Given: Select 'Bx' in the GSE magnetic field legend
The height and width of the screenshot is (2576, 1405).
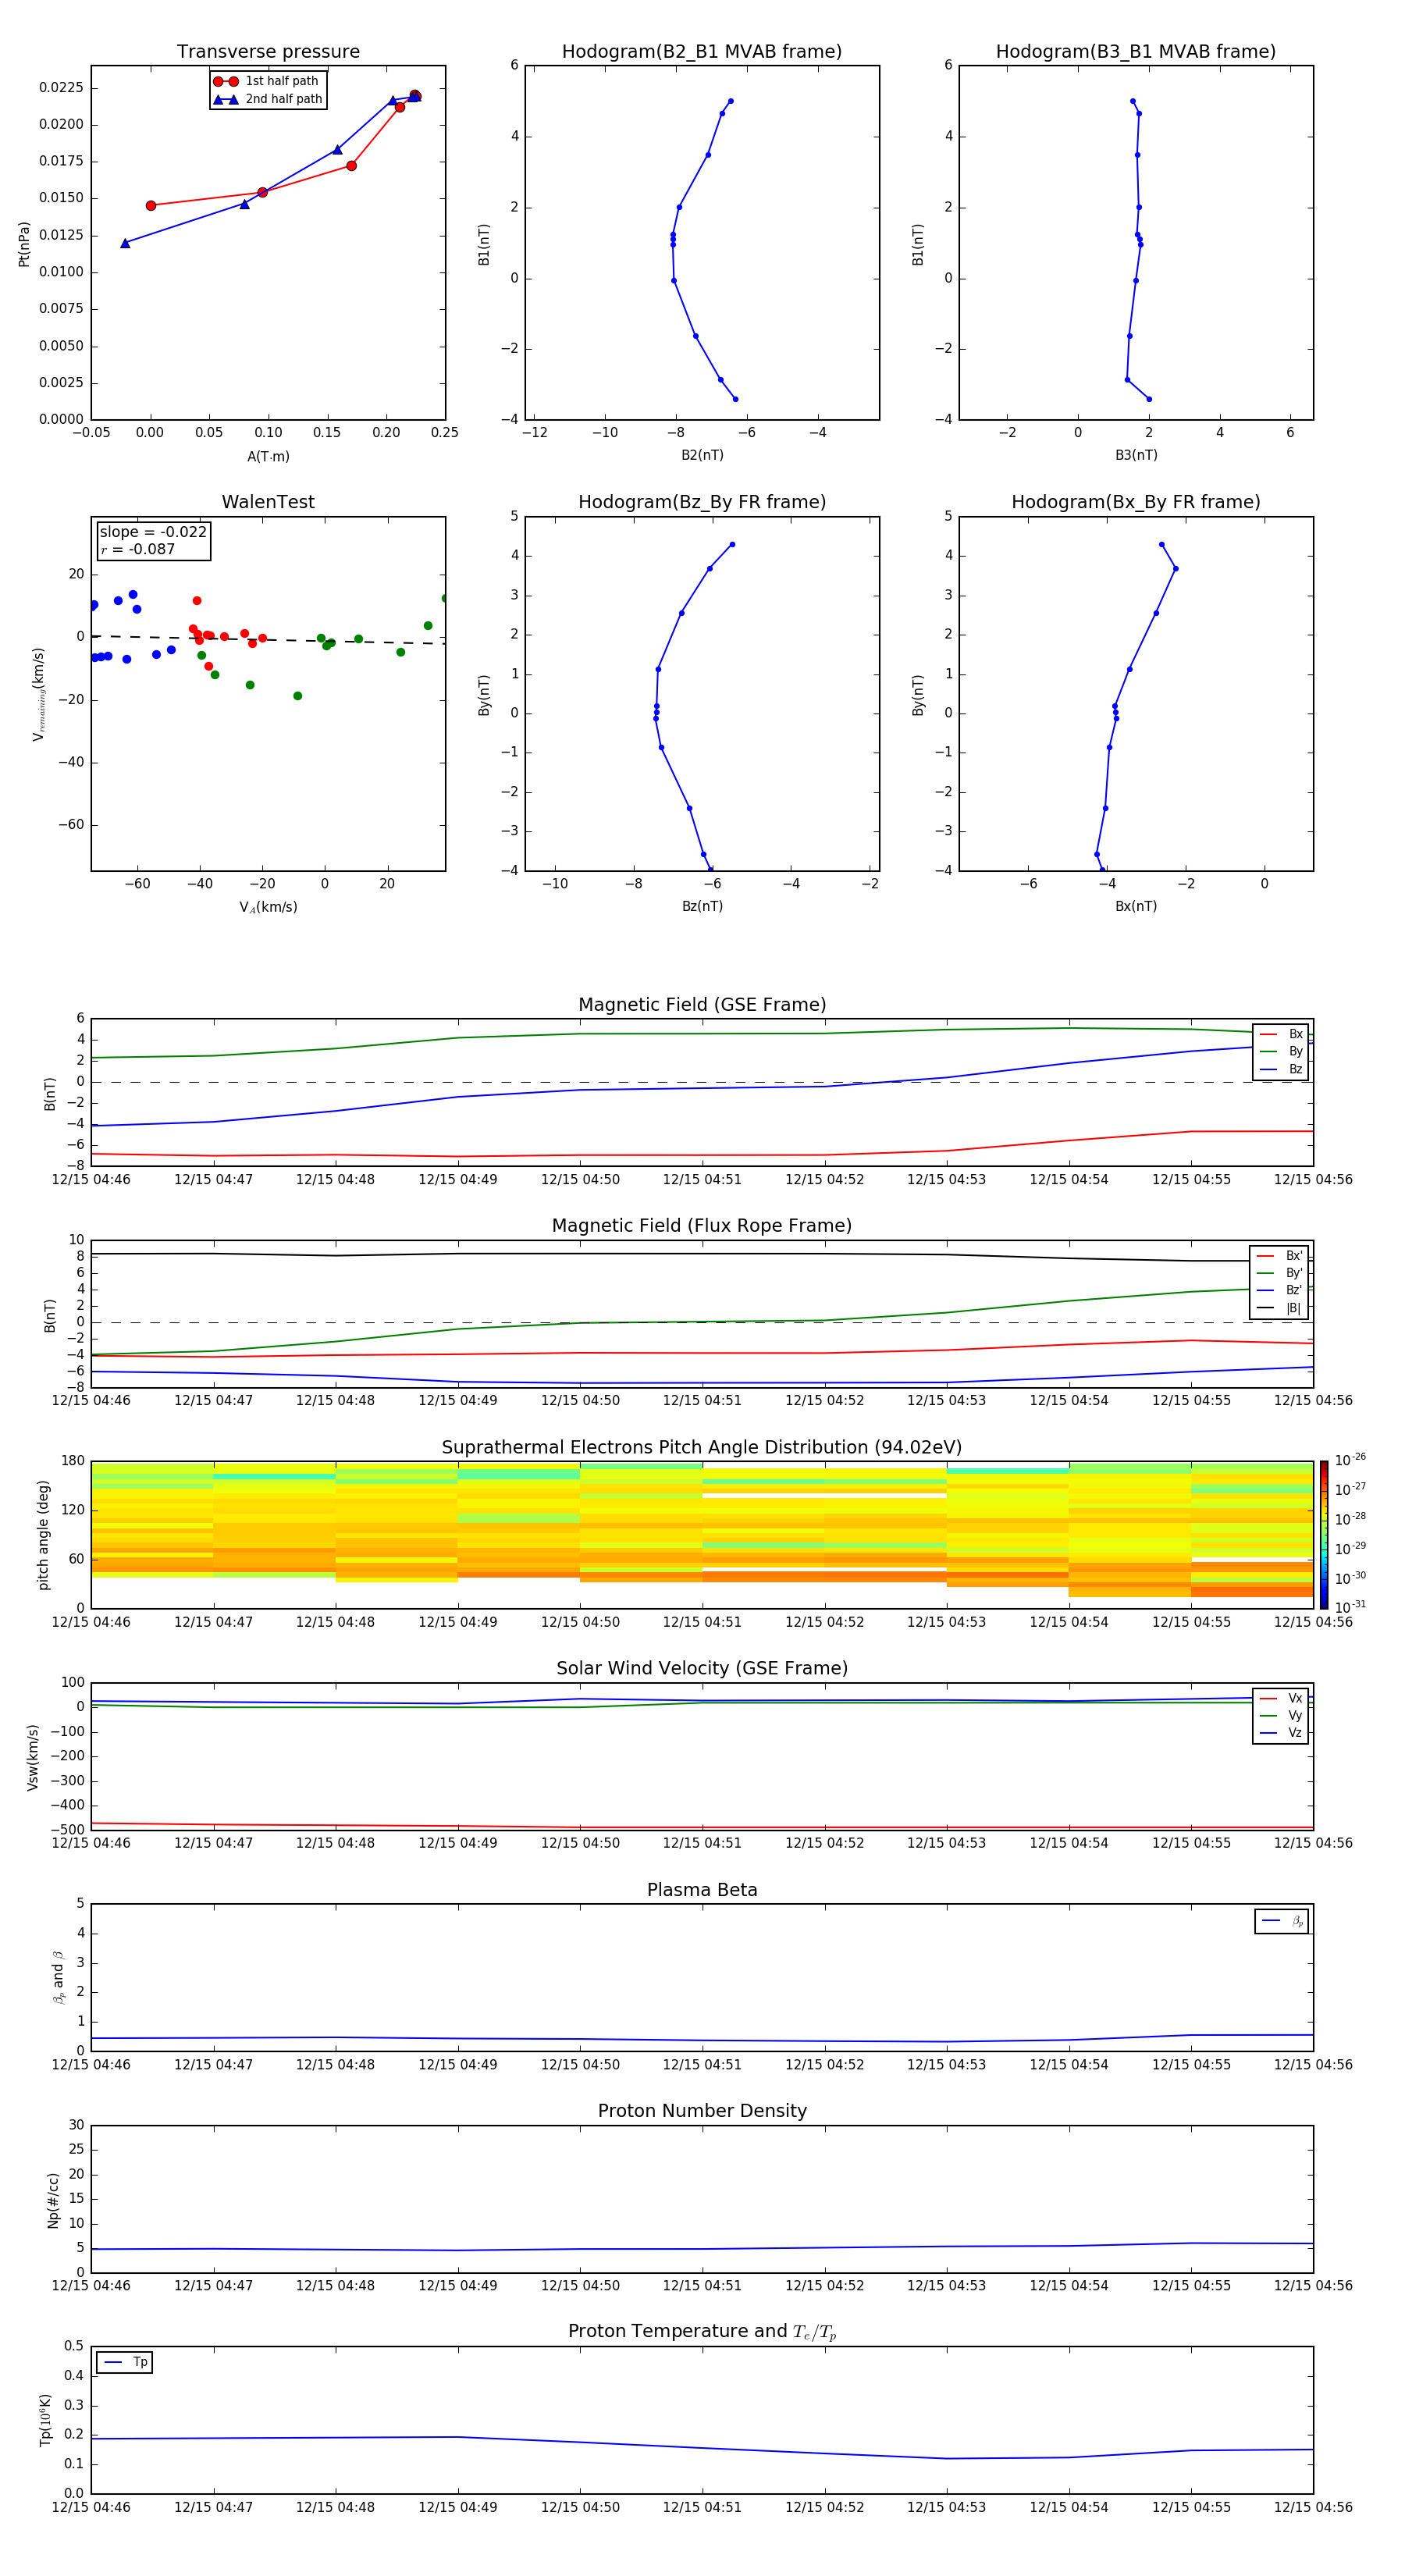Looking at the screenshot, I should (x=1281, y=1034).
